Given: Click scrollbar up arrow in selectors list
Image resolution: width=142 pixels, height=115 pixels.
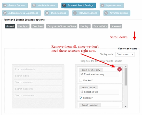Looking at the screenshot, I should pyautogui.click(x=126, y=66).
